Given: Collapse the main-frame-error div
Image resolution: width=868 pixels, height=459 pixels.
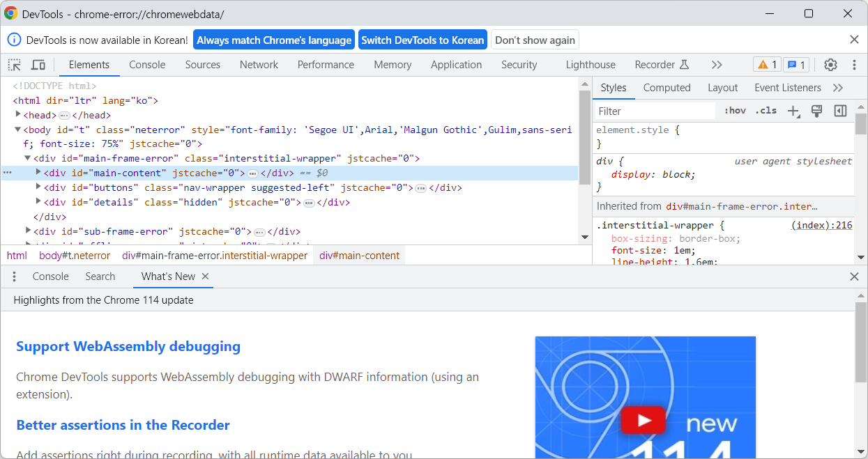Looking at the screenshot, I should (29, 158).
